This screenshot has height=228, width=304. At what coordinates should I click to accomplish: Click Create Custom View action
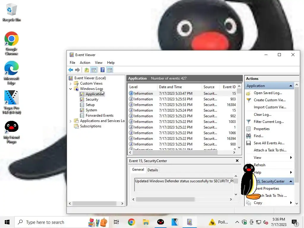coord(270,100)
